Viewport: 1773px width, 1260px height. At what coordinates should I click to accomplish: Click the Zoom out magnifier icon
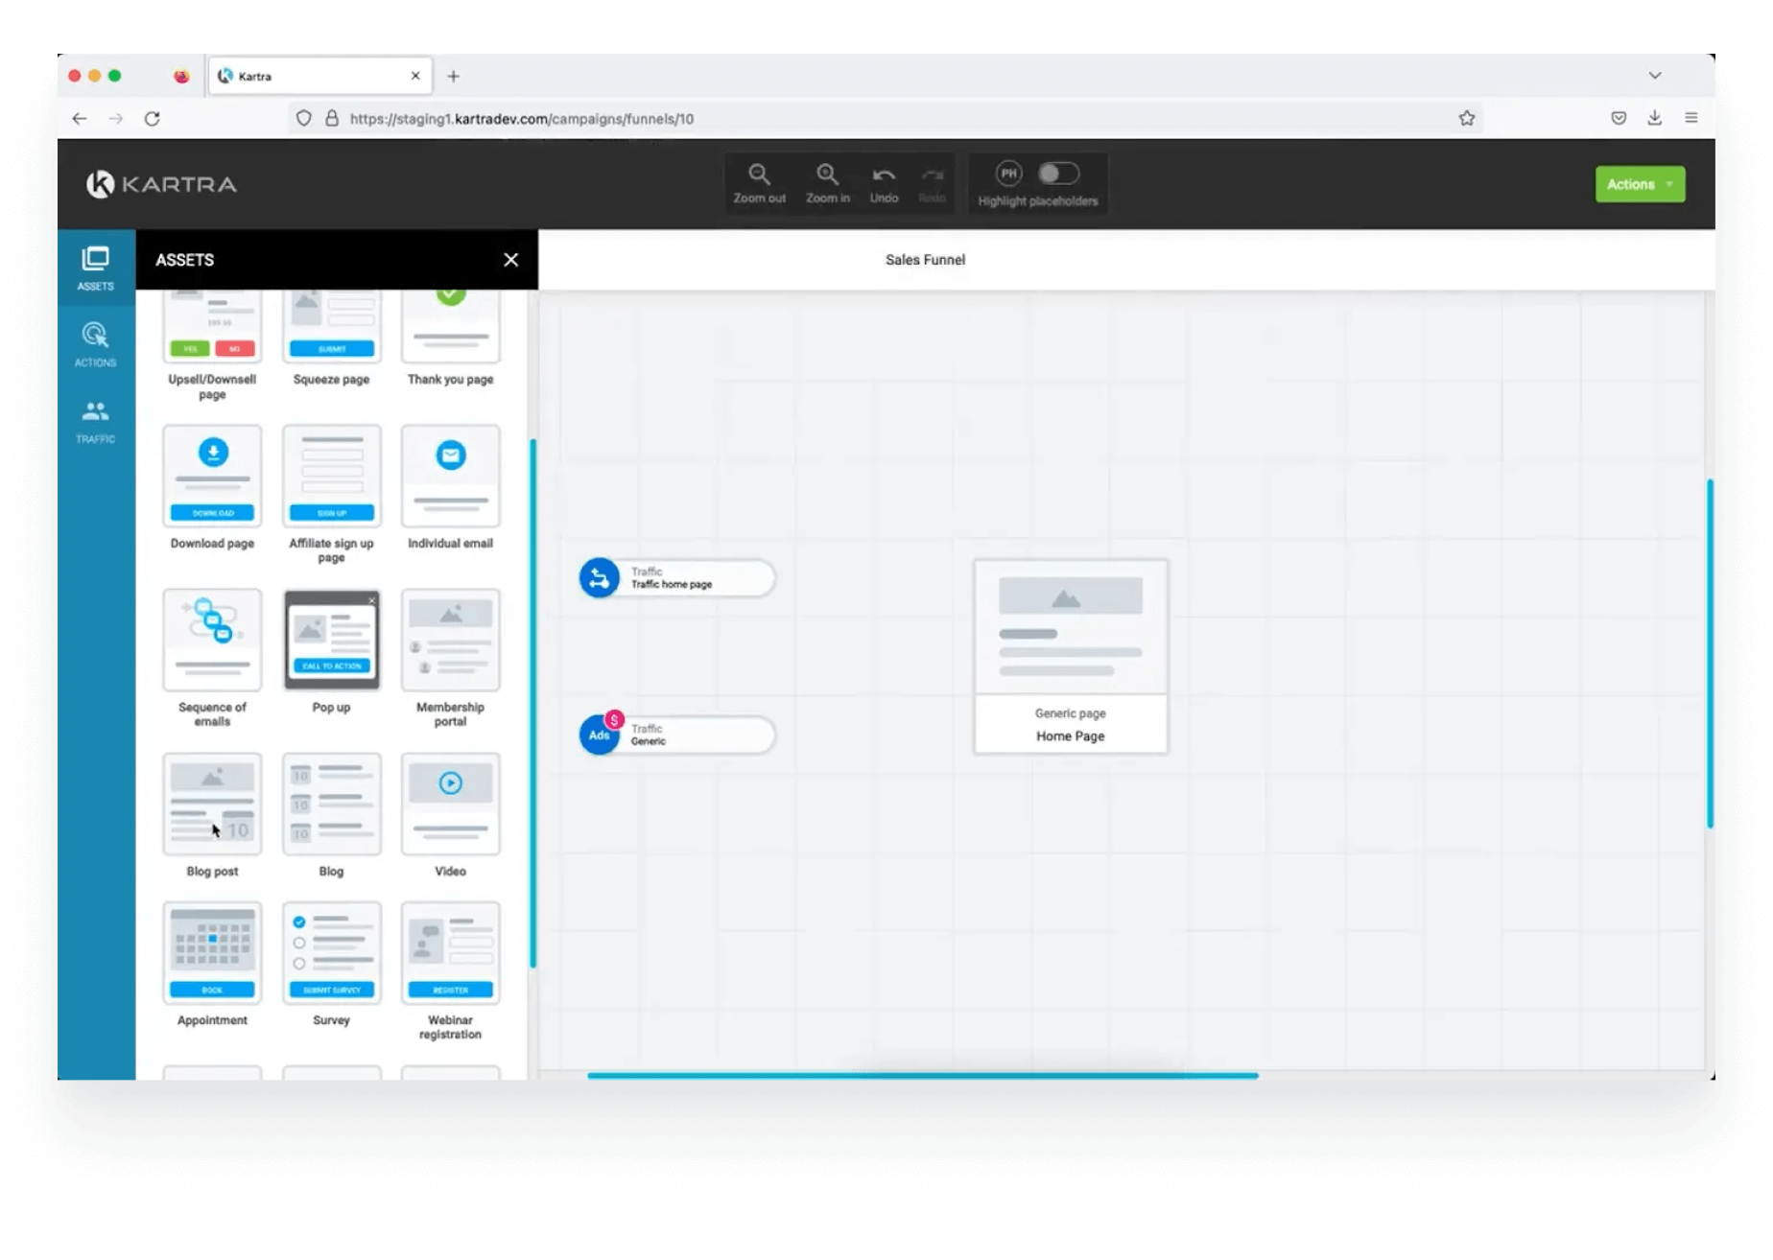[760, 175]
